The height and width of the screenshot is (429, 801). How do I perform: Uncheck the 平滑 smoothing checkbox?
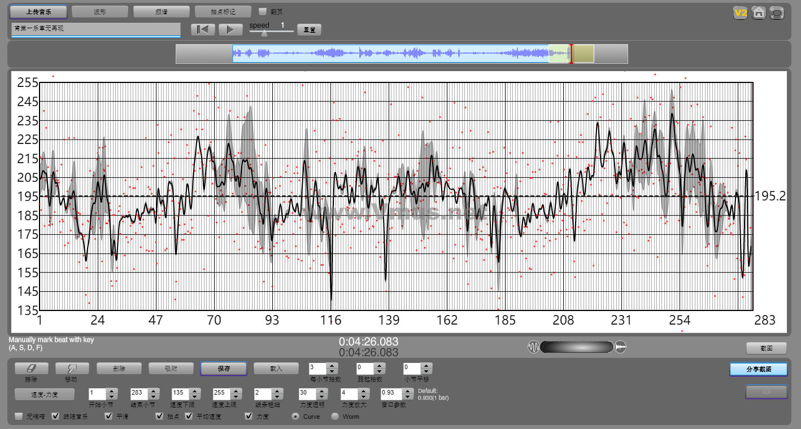[x=108, y=417]
